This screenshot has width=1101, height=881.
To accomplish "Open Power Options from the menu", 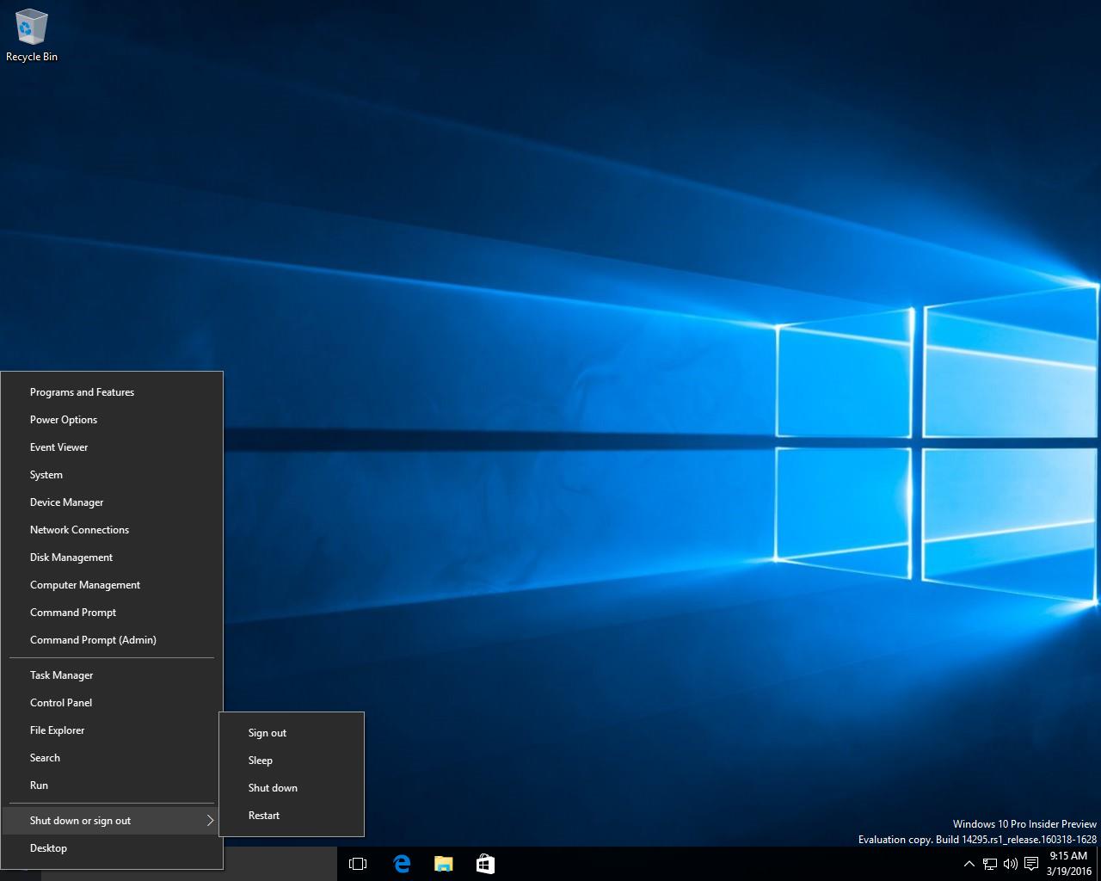I will pyautogui.click(x=112, y=420).
